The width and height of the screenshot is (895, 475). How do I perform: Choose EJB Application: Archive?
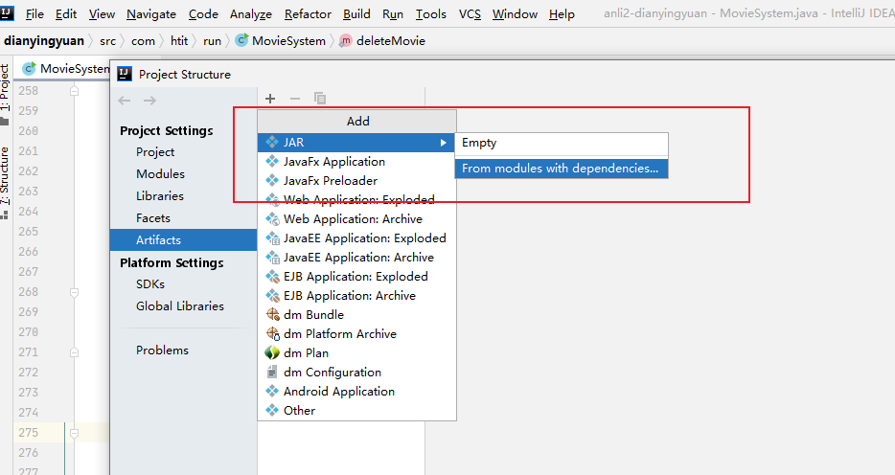(x=356, y=295)
